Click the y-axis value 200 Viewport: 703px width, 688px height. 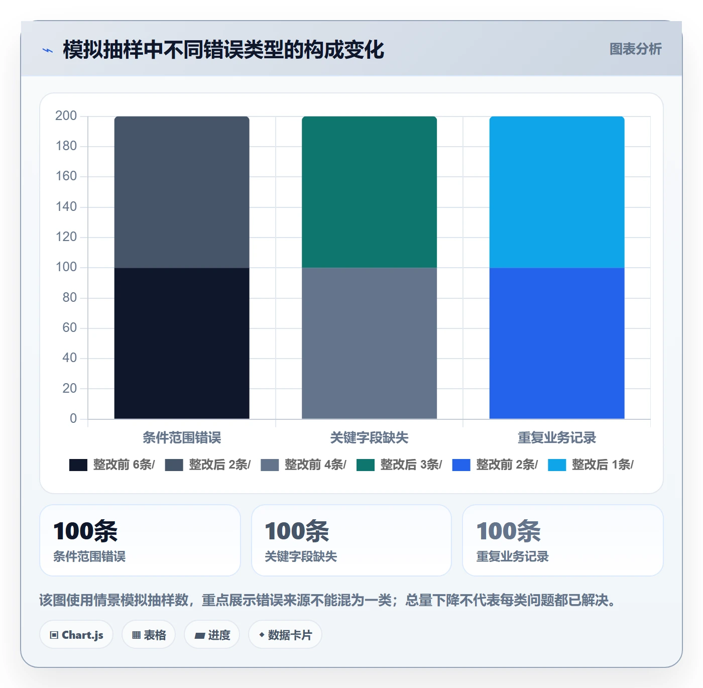coord(66,116)
